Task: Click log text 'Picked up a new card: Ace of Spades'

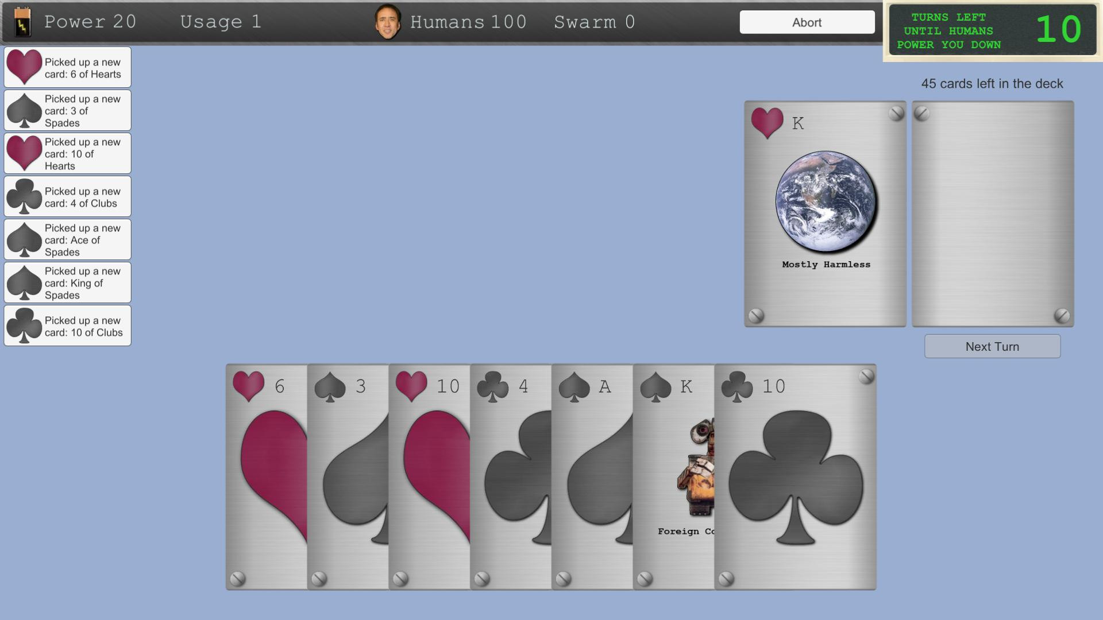Action: pyautogui.click(x=83, y=240)
